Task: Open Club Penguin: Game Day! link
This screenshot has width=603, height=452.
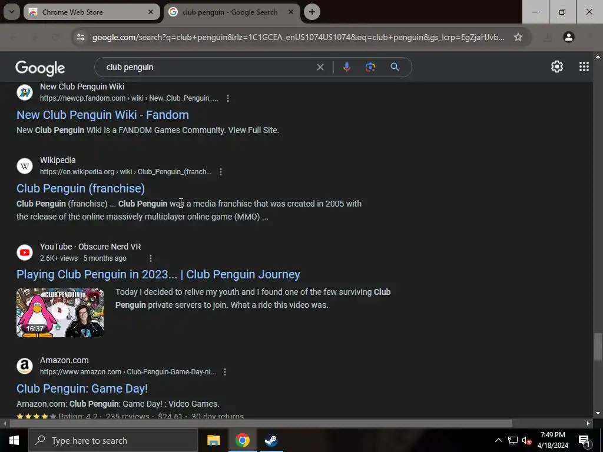Action: (x=82, y=388)
